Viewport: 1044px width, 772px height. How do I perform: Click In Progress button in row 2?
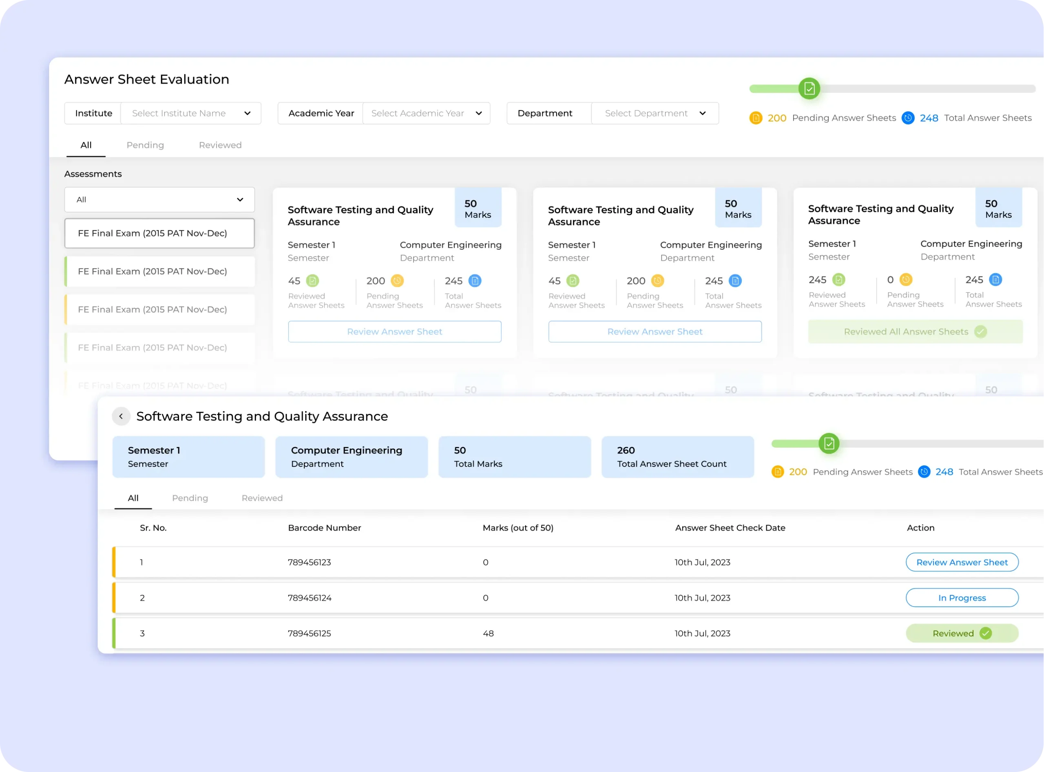(962, 598)
